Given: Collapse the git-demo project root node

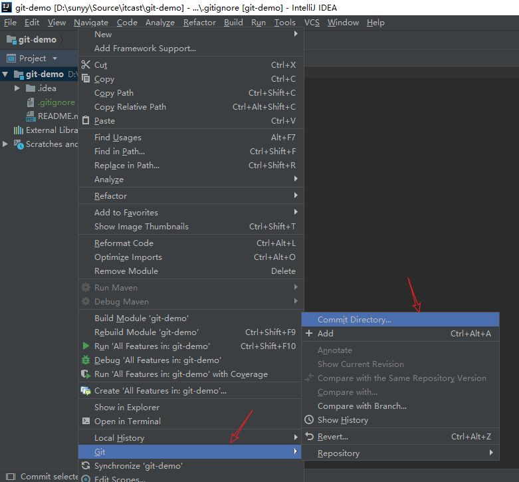Looking at the screenshot, I should tap(6, 74).
